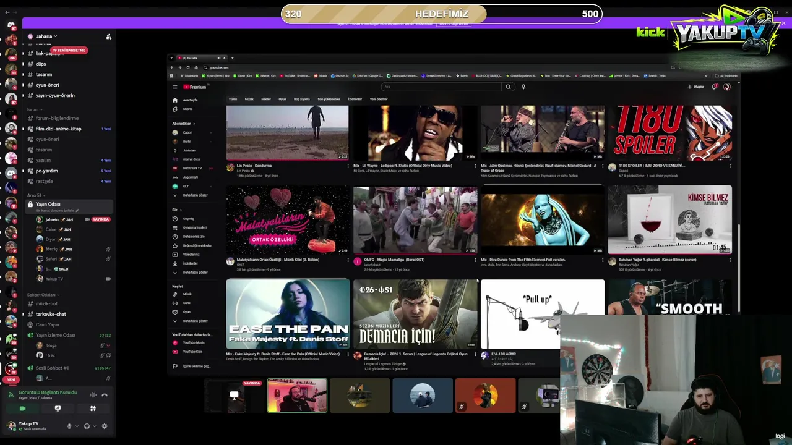Expand subscriptions with Daha fazla göster
Image resolution: width=792 pixels, height=445 pixels.
(191, 195)
